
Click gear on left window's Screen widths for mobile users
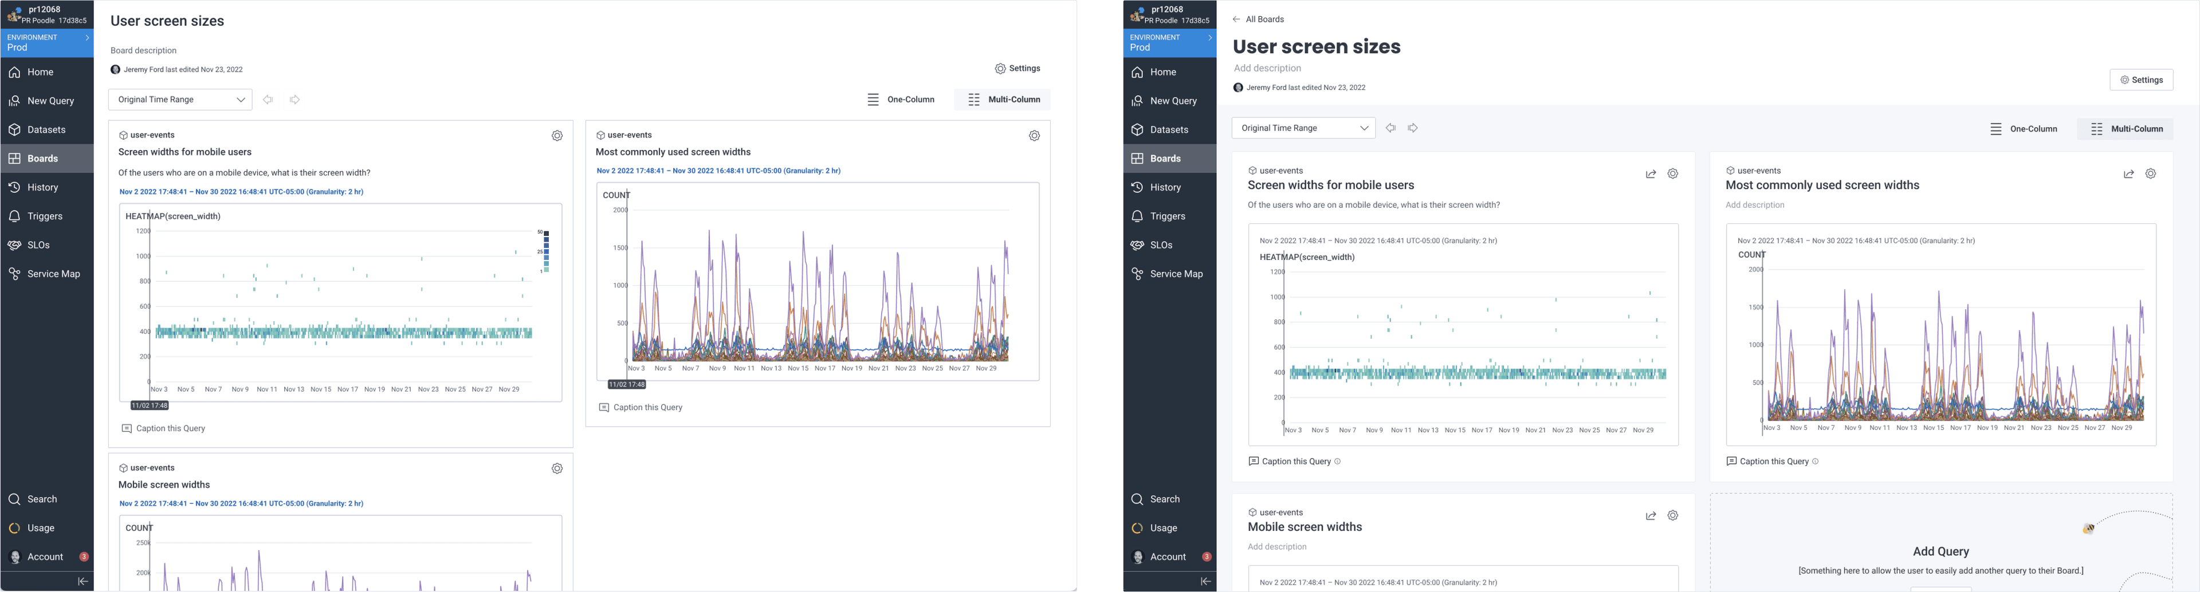pyautogui.click(x=557, y=136)
